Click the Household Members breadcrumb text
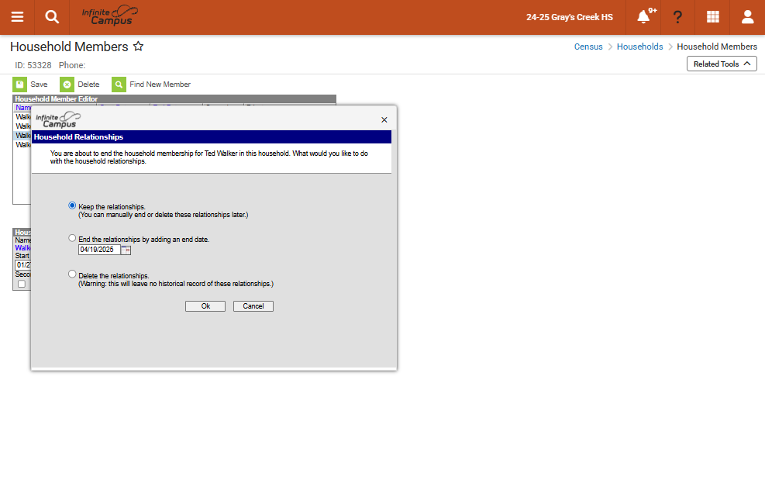The image size is (765, 497). [x=717, y=47]
